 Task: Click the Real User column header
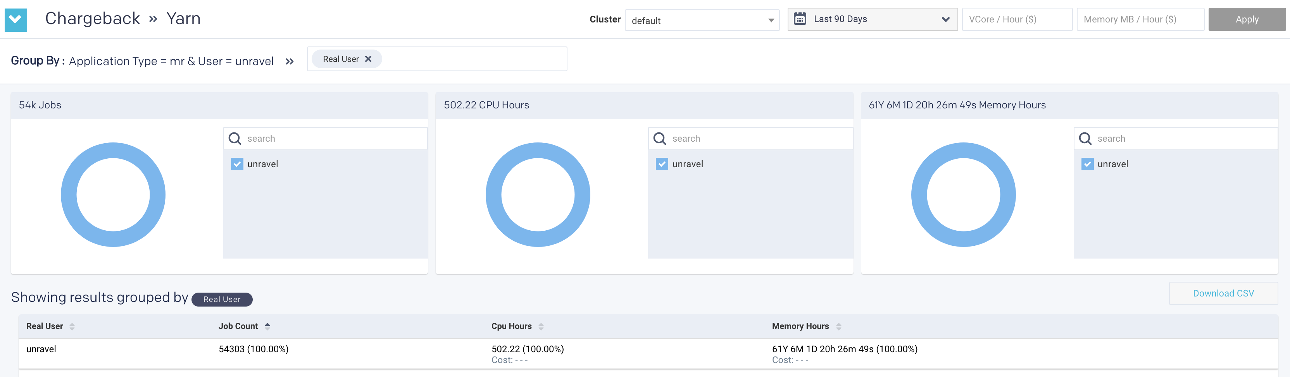pos(45,326)
